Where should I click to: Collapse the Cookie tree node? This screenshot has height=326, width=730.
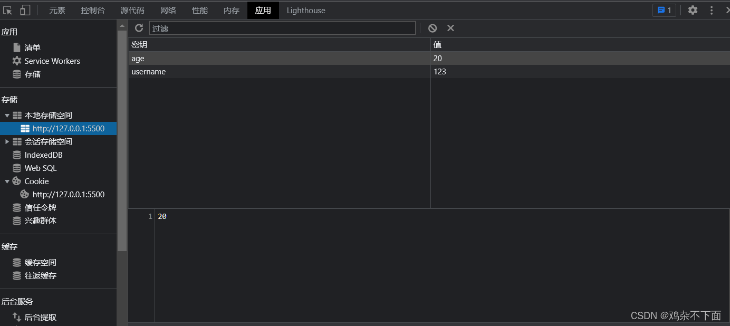7,181
